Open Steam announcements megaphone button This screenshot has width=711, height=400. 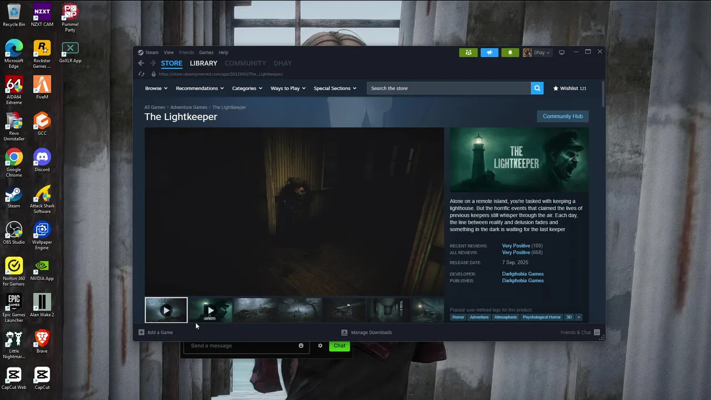point(489,52)
